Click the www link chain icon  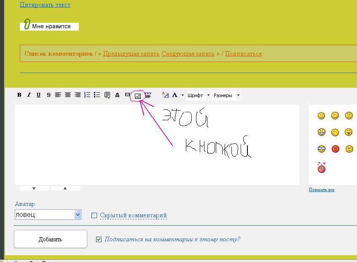148,95
